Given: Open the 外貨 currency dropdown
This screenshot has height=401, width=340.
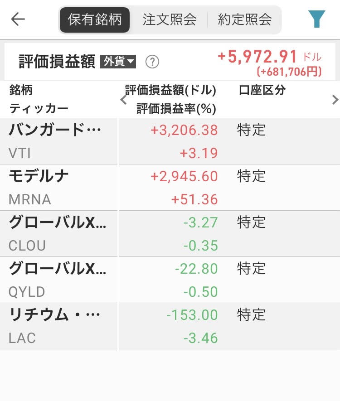Looking at the screenshot, I should click(118, 62).
